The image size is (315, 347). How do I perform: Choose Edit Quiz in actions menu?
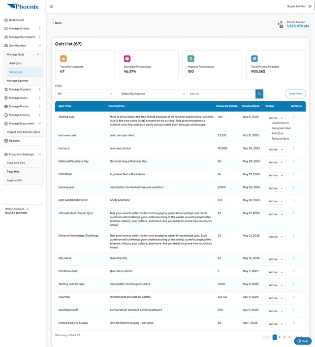coord(278,133)
